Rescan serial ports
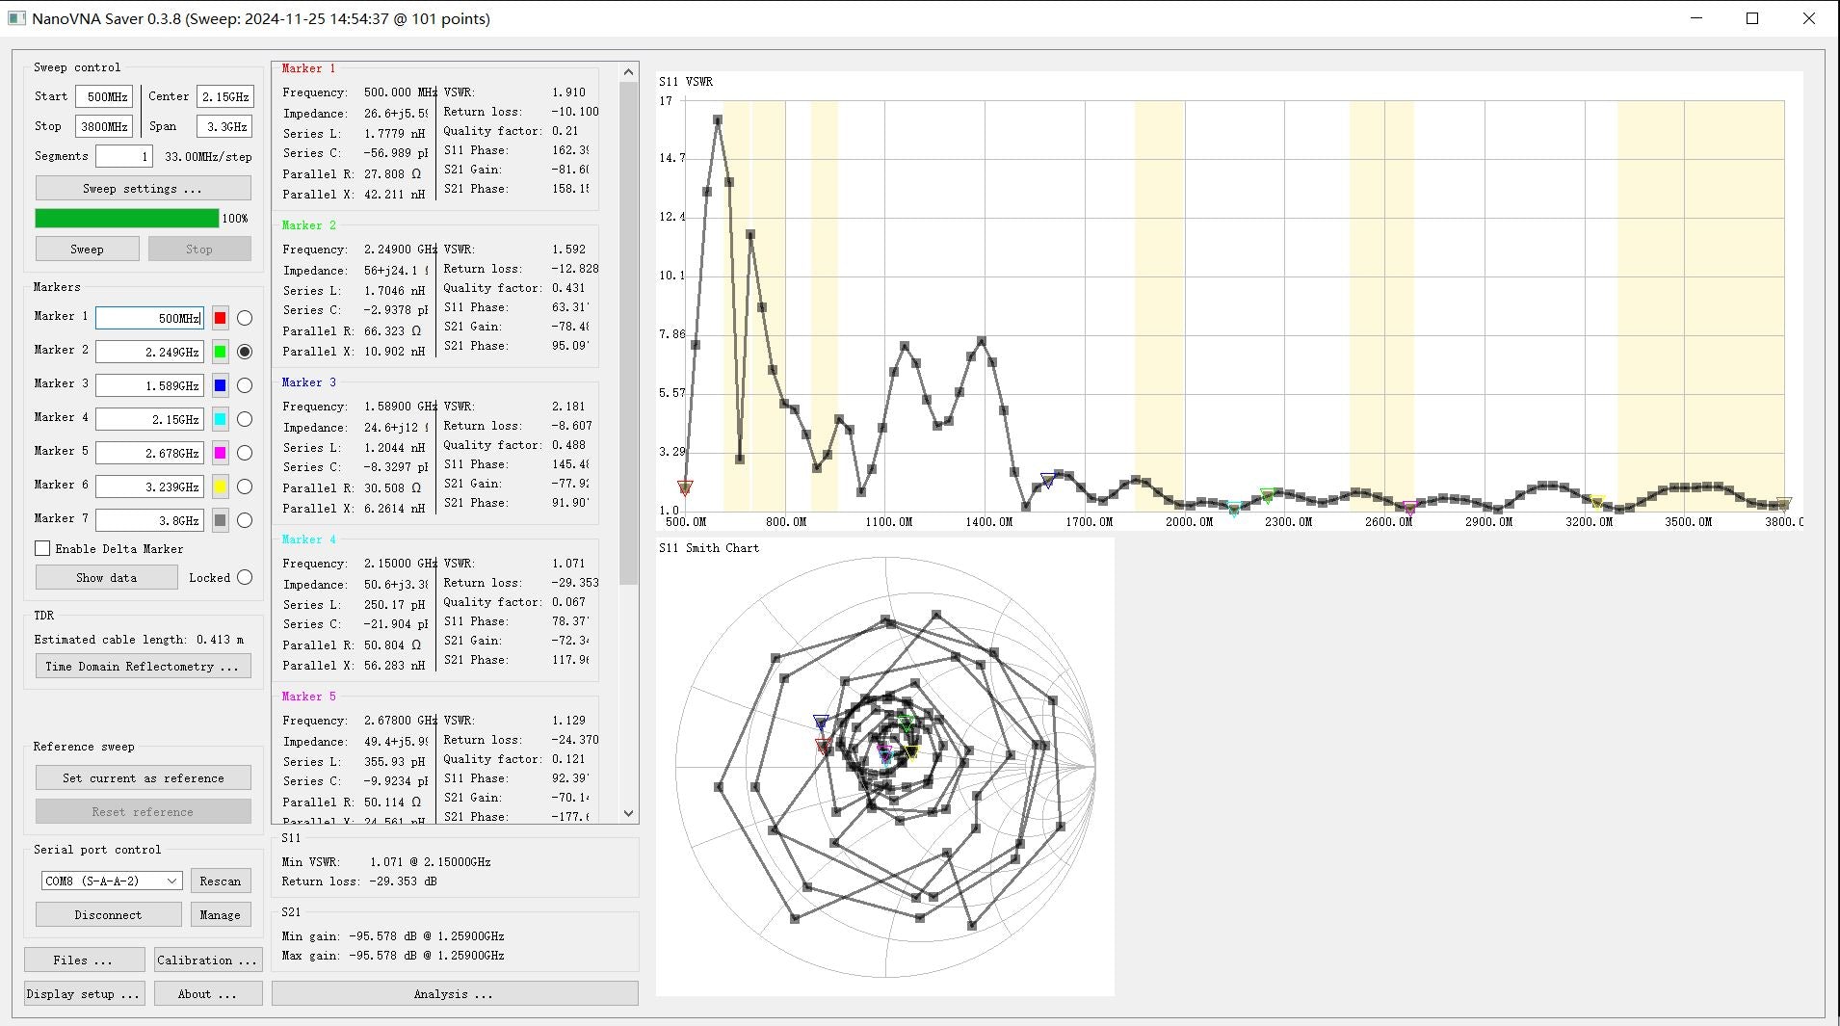 (x=221, y=881)
